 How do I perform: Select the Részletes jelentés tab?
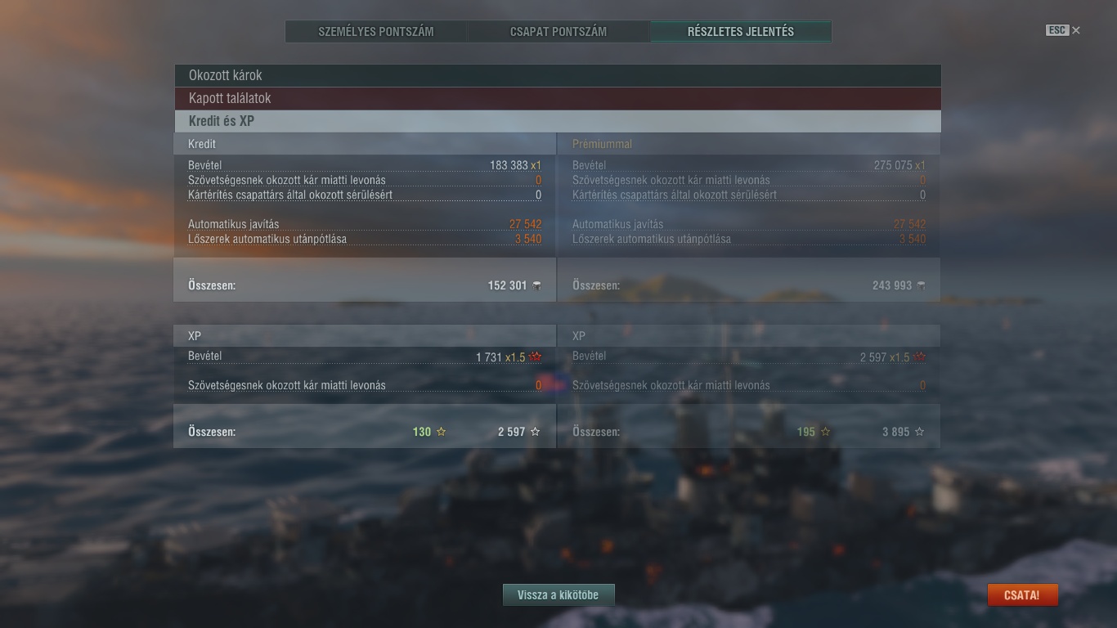click(x=741, y=32)
